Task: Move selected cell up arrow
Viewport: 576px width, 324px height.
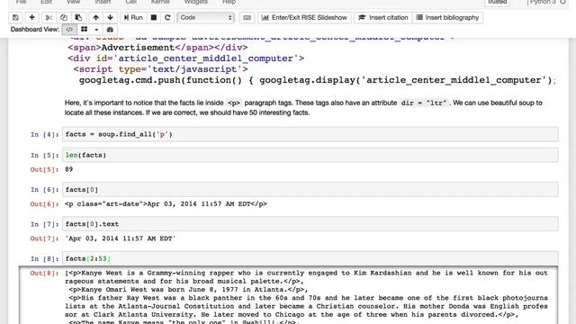Action: 96,18
